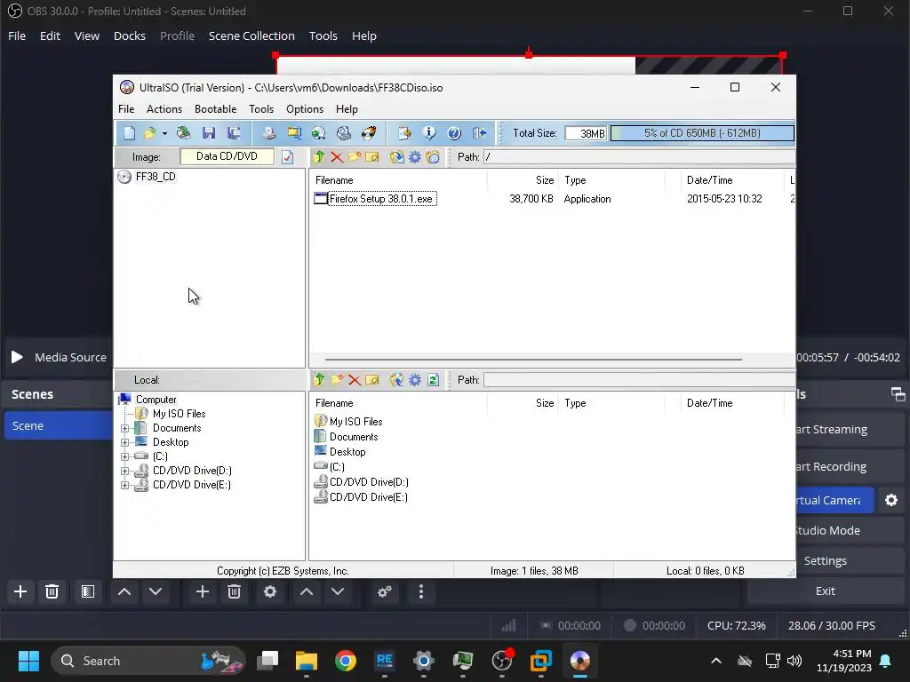
Task: Add a new scene with plus button
Action: point(20,591)
